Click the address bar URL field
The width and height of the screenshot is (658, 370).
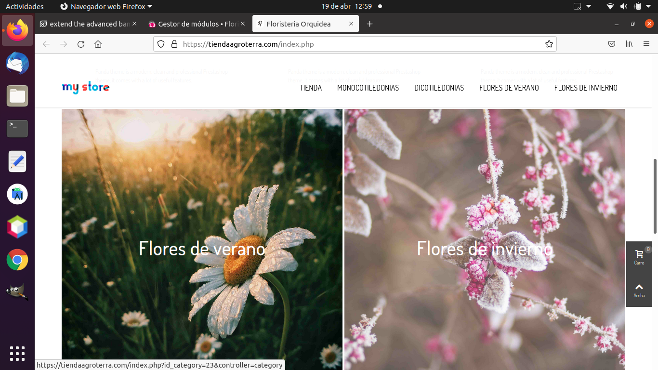355,44
